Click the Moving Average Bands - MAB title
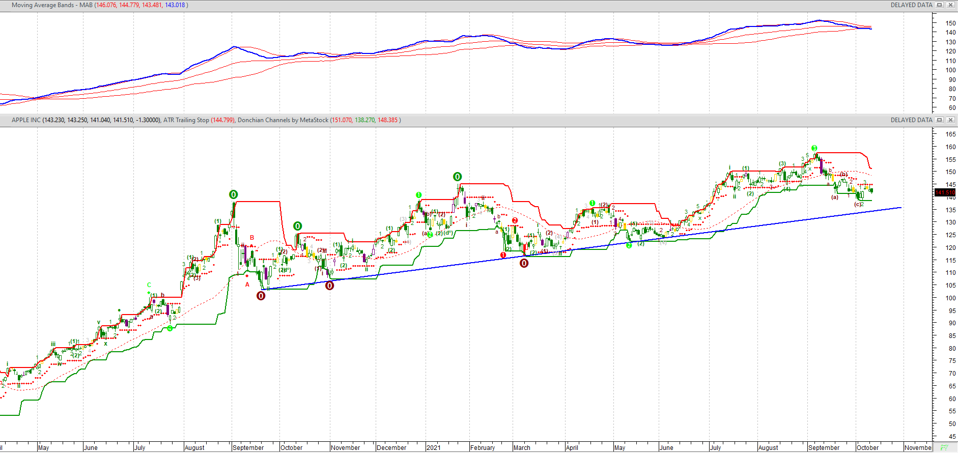The width and height of the screenshot is (958, 453). tap(52, 5)
